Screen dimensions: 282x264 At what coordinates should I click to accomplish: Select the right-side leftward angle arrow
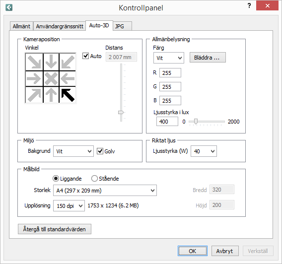[68, 78]
